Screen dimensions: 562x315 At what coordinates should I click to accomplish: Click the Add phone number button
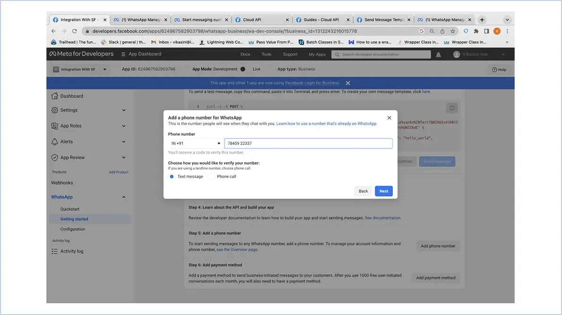(x=438, y=246)
